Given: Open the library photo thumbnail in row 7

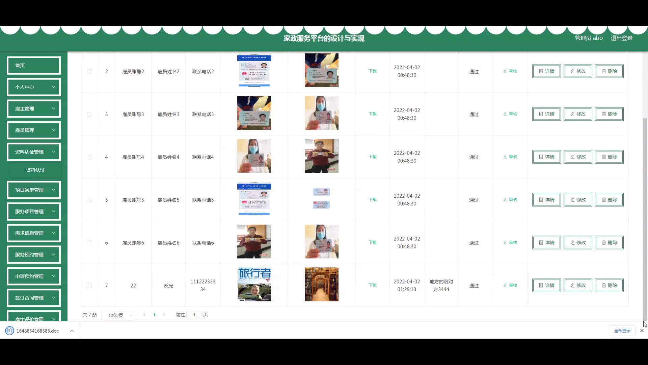Looking at the screenshot, I should coord(322,285).
